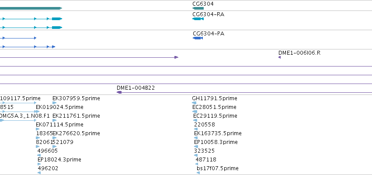Select the DME1-004B22 clone label
372x175 pixels.
point(136,88)
